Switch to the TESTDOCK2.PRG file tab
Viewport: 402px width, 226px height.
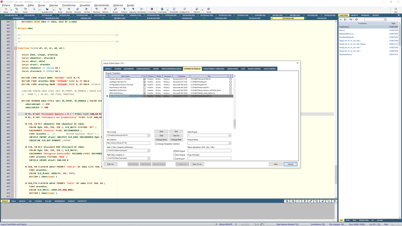click(220, 18)
